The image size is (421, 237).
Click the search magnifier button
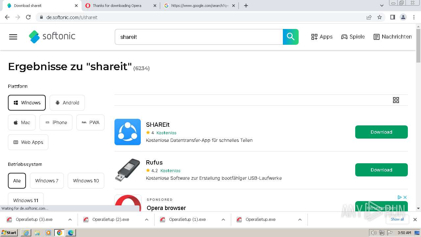(291, 37)
